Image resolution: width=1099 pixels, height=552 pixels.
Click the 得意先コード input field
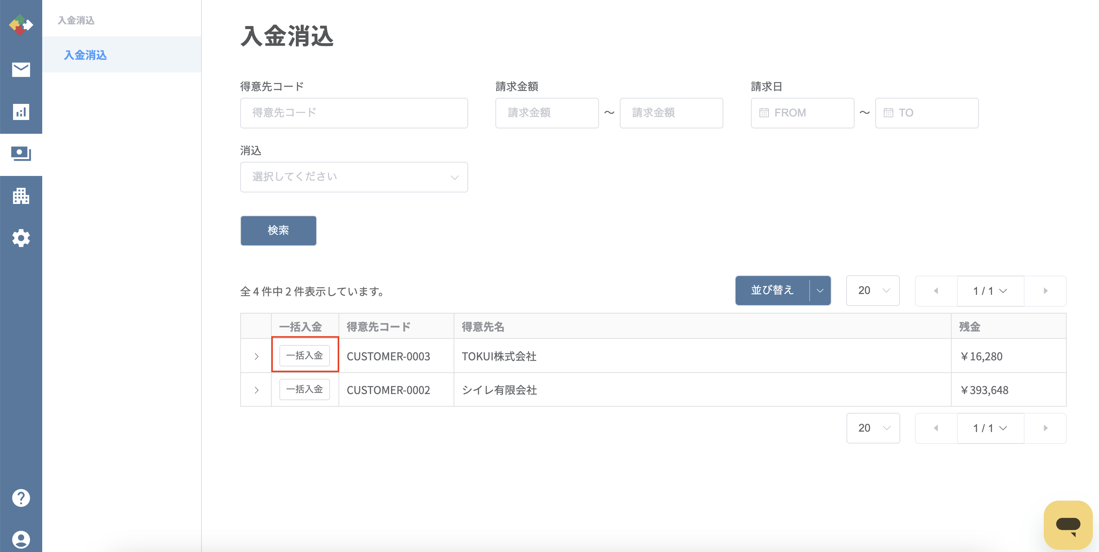pyautogui.click(x=354, y=113)
